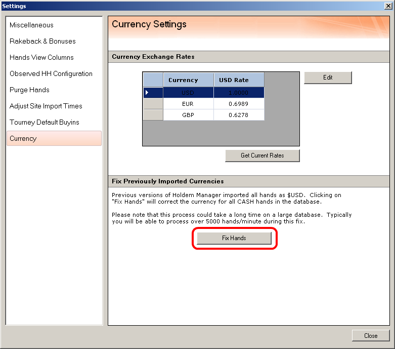
Task: Click the Close button at bottom
Action: (x=371, y=336)
